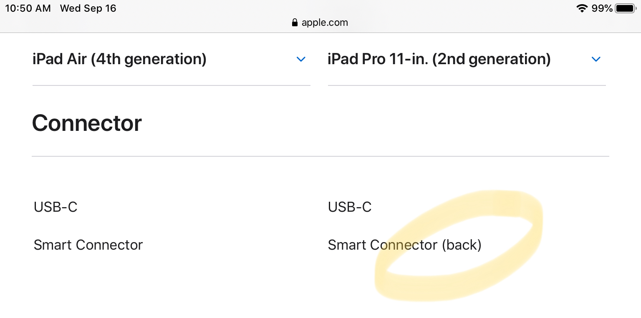Tap the battery icon in status bar
This screenshot has height=318, width=641.
tap(625, 8)
